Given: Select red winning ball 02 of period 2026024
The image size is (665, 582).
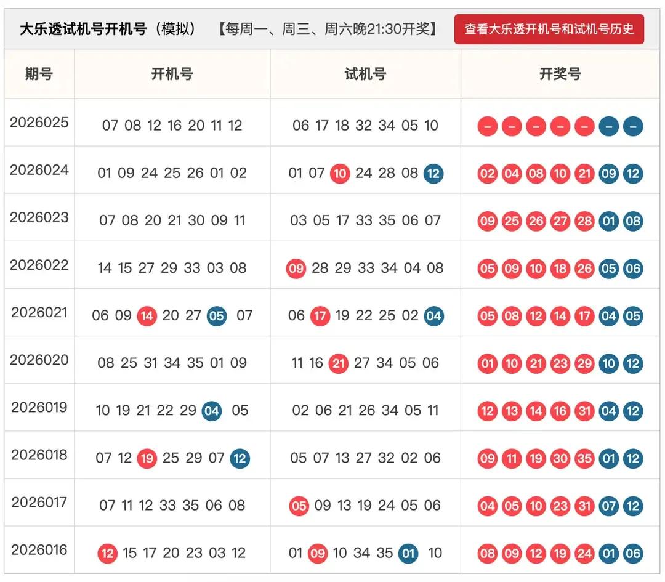Looking at the screenshot, I should (x=487, y=174).
